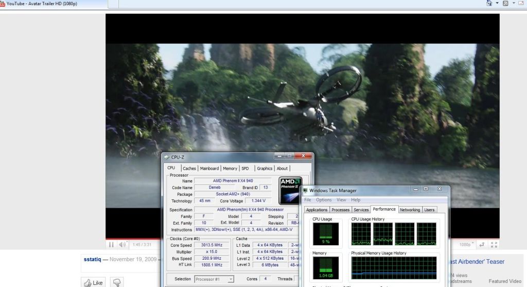Click the thumbs-down dislike icon

point(117,283)
